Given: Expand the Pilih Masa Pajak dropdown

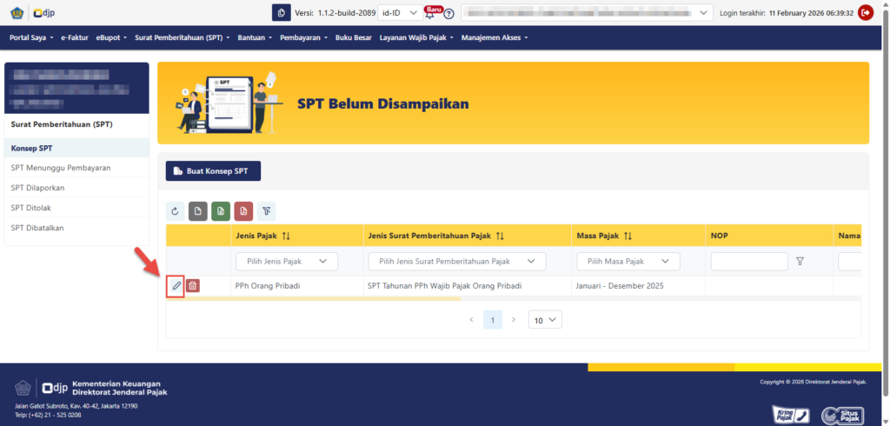Looking at the screenshot, I should (x=628, y=261).
